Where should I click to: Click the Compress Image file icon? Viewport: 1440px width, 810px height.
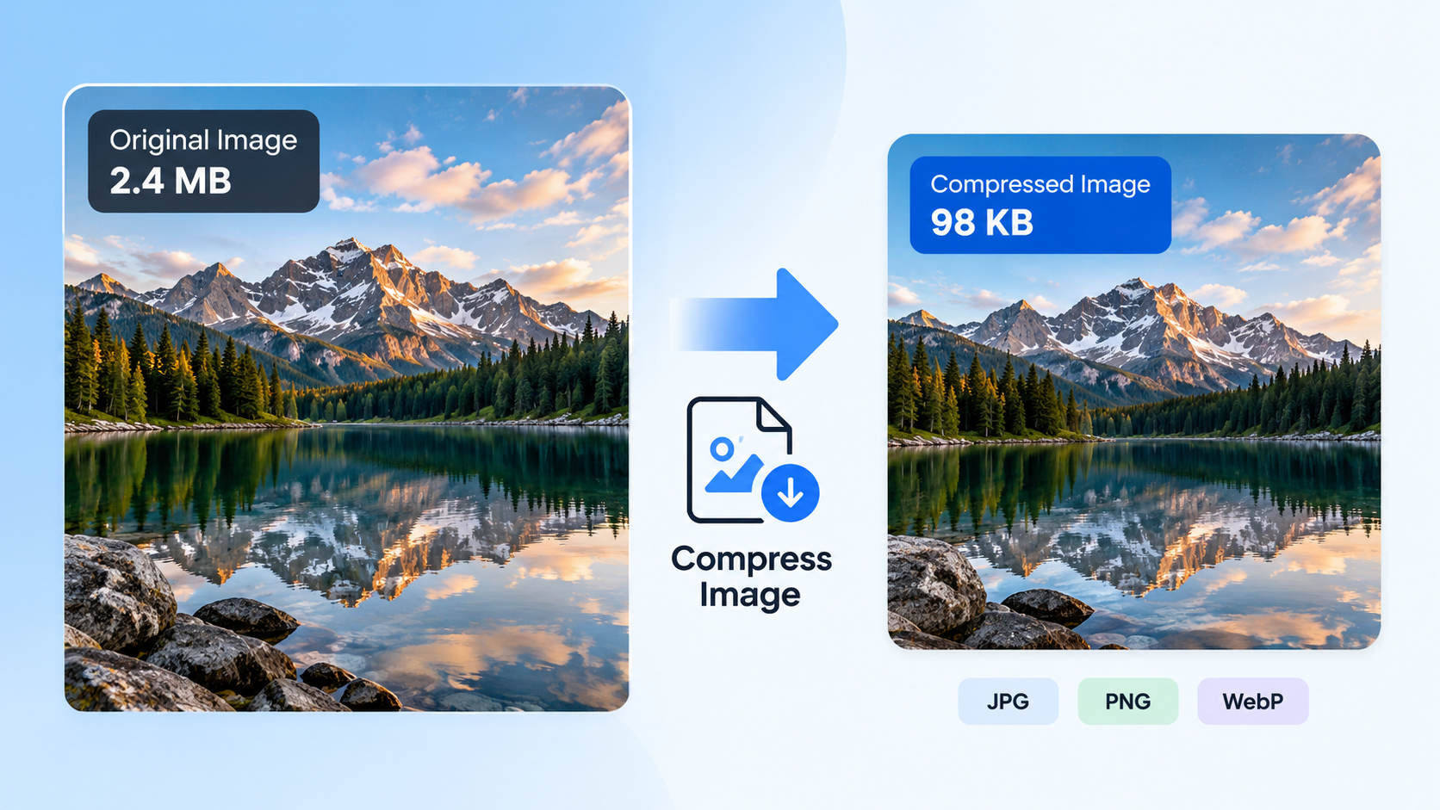(753, 460)
